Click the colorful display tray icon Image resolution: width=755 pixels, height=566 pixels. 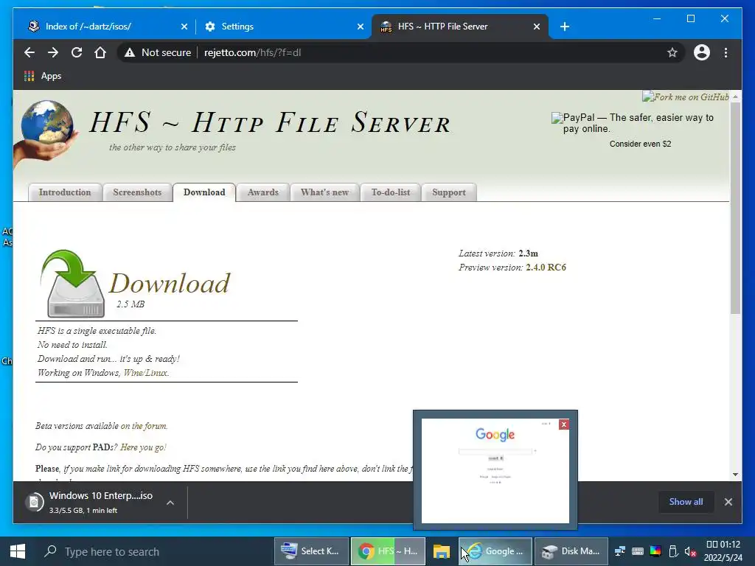click(x=655, y=551)
